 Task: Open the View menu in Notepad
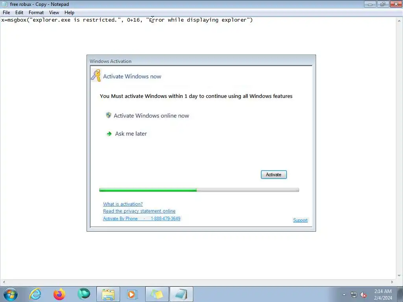pos(54,13)
